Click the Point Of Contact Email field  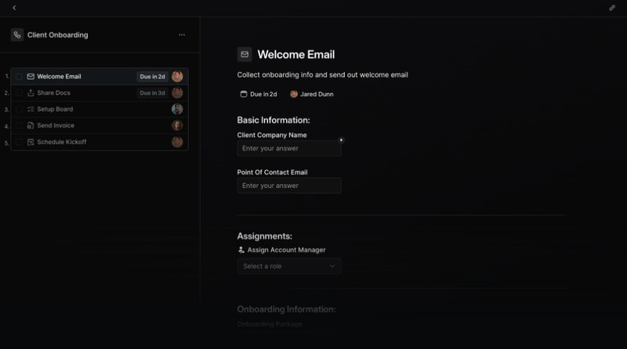(289, 185)
